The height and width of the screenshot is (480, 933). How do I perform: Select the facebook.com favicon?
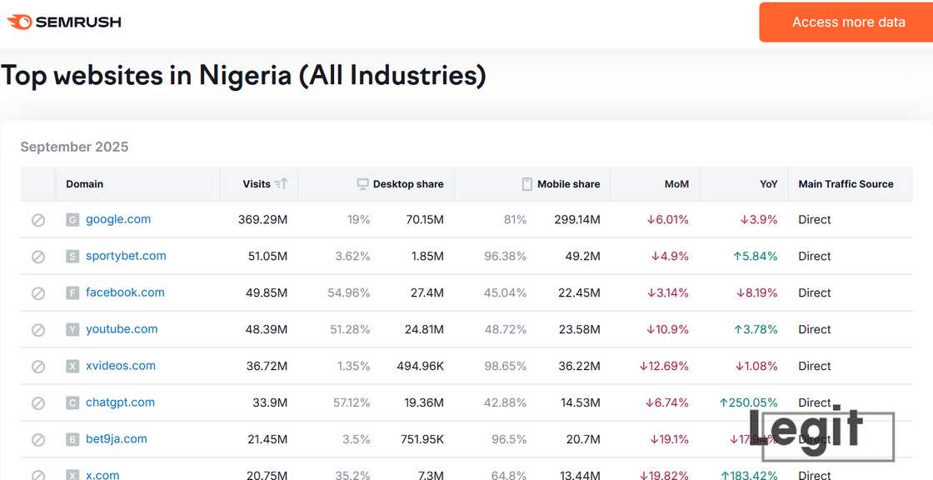click(x=72, y=292)
